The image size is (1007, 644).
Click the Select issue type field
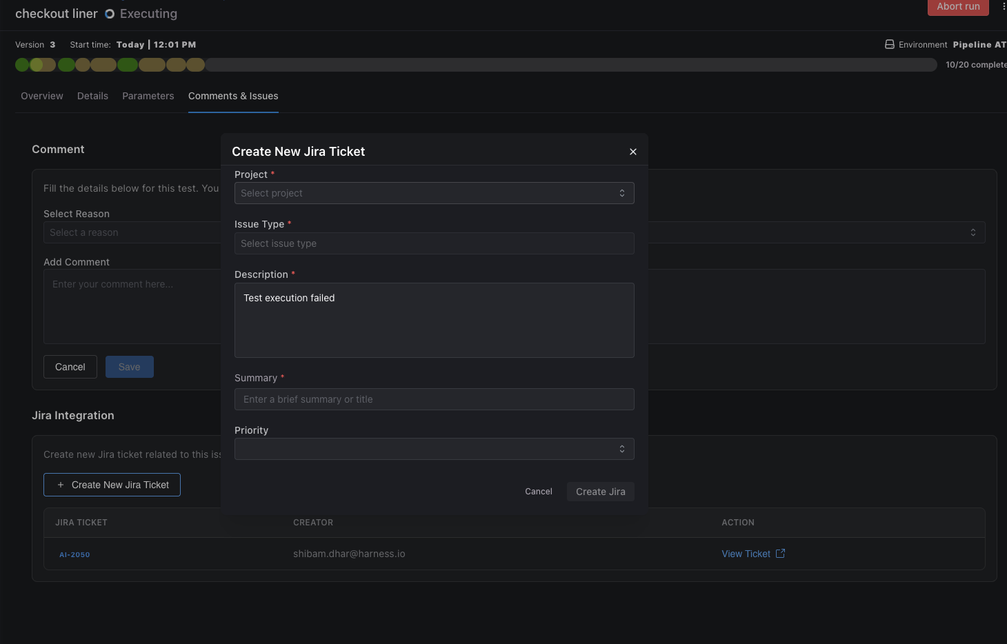pos(434,243)
